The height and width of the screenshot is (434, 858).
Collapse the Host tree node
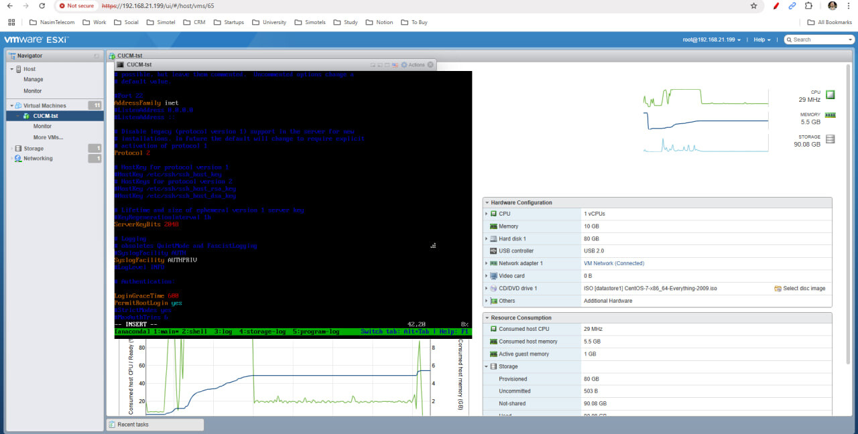[x=11, y=69]
